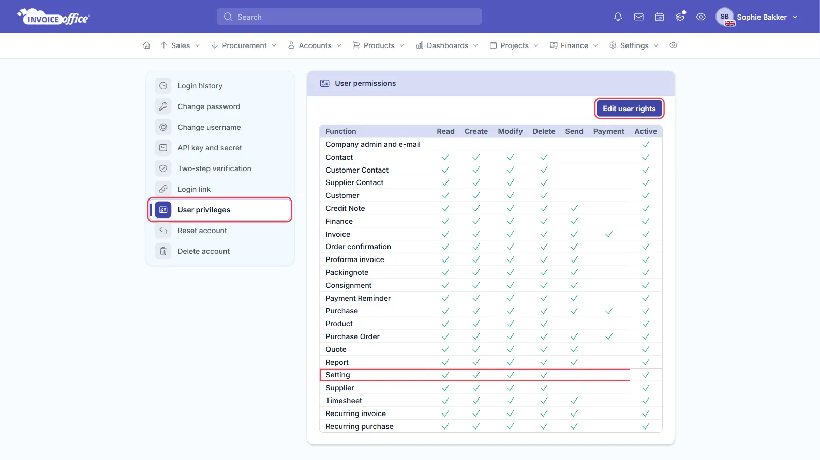The height and width of the screenshot is (460, 820).
Task: Click the Delete account trash icon
Action: pos(163,251)
